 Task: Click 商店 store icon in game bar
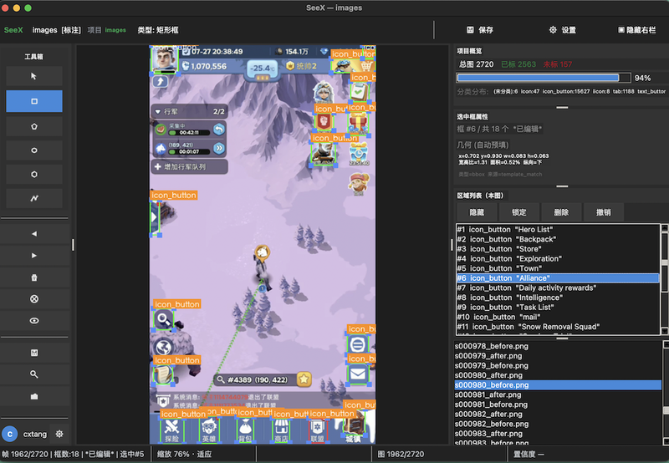pyautogui.click(x=281, y=430)
